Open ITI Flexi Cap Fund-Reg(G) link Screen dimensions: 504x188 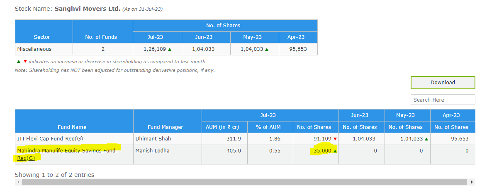50,139
